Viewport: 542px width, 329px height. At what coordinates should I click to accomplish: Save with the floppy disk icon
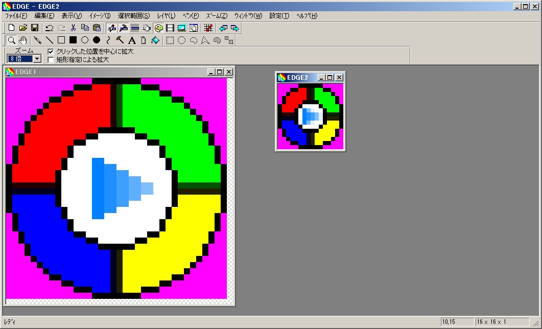pos(35,28)
